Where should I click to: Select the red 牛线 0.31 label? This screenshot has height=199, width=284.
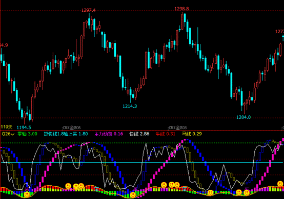166,134
